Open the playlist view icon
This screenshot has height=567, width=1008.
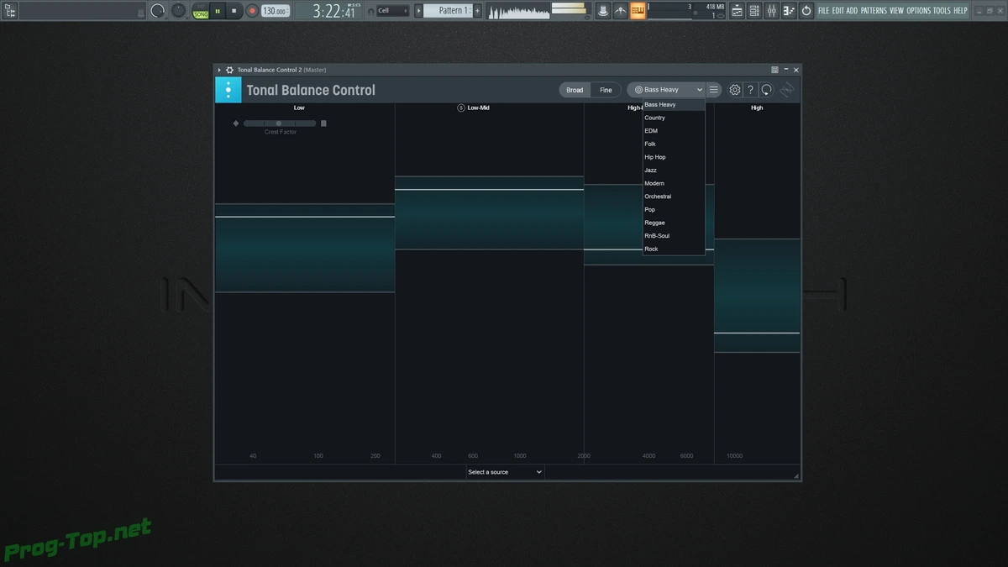pyautogui.click(x=737, y=11)
